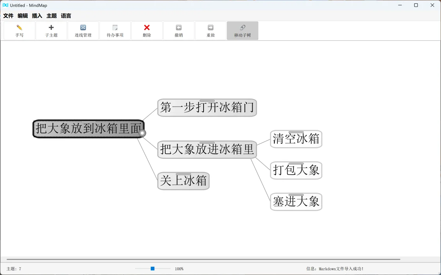Select the node 塞进大象
This screenshot has width=441, height=275.
(x=296, y=202)
